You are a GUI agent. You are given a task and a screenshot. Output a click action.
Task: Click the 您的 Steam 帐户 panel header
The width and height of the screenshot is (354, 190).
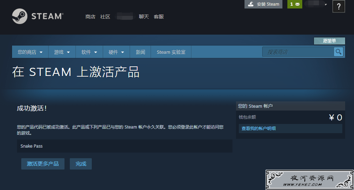tap(290, 106)
